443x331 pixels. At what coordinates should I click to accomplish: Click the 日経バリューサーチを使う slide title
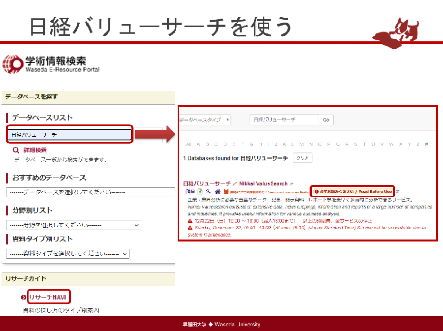(161, 27)
